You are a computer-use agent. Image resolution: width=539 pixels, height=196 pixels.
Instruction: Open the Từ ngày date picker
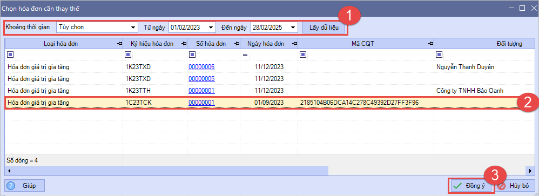(x=211, y=28)
